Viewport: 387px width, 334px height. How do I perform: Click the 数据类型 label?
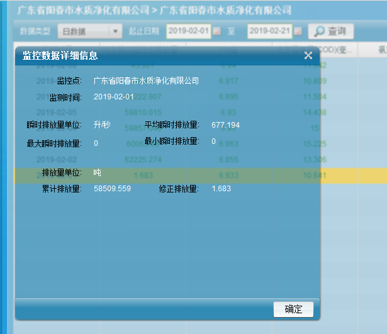click(x=35, y=31)
